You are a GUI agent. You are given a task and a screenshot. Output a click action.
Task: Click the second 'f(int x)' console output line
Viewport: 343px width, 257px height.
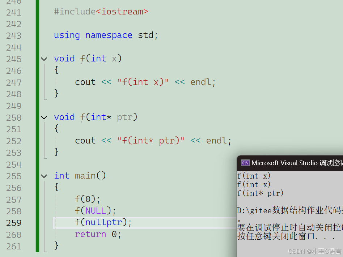click(254, 185)
